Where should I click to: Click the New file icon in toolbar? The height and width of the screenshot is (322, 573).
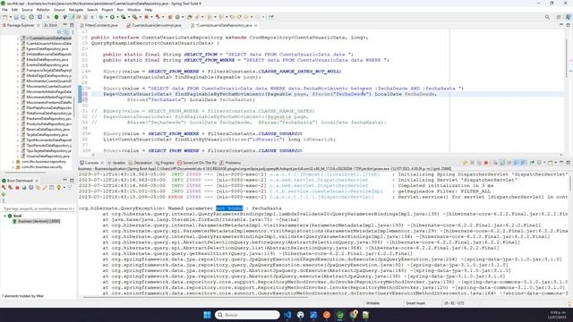click(5, 17)
